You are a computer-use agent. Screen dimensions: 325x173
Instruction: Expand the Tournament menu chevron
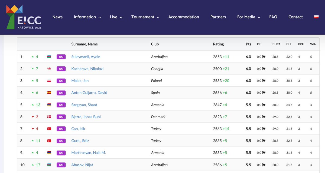(x=158, y=17)
